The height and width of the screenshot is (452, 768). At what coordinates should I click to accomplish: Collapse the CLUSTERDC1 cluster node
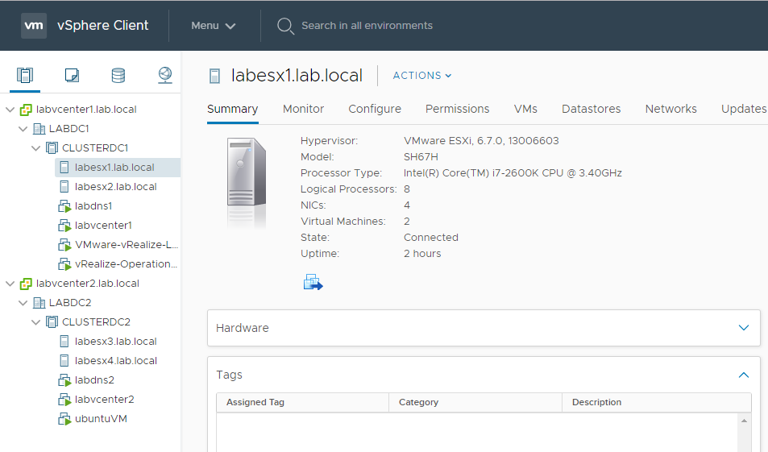[x=35, y=148]
